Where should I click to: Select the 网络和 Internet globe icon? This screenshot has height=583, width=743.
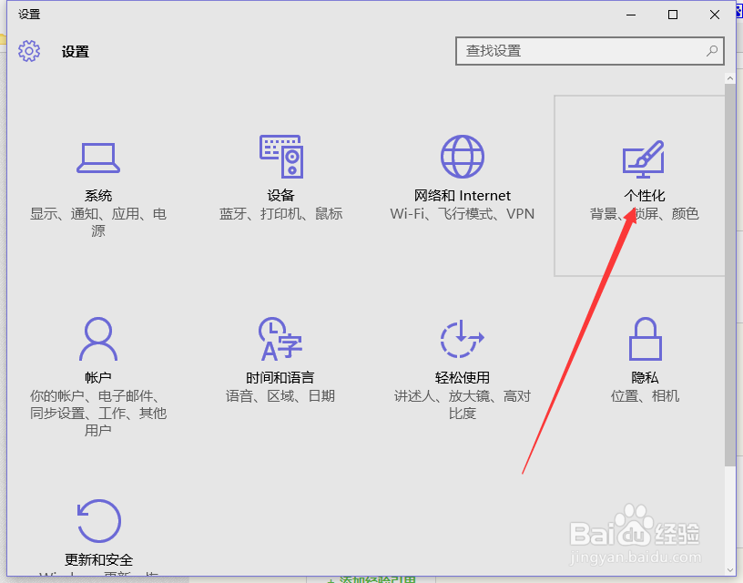coord(463,156)
